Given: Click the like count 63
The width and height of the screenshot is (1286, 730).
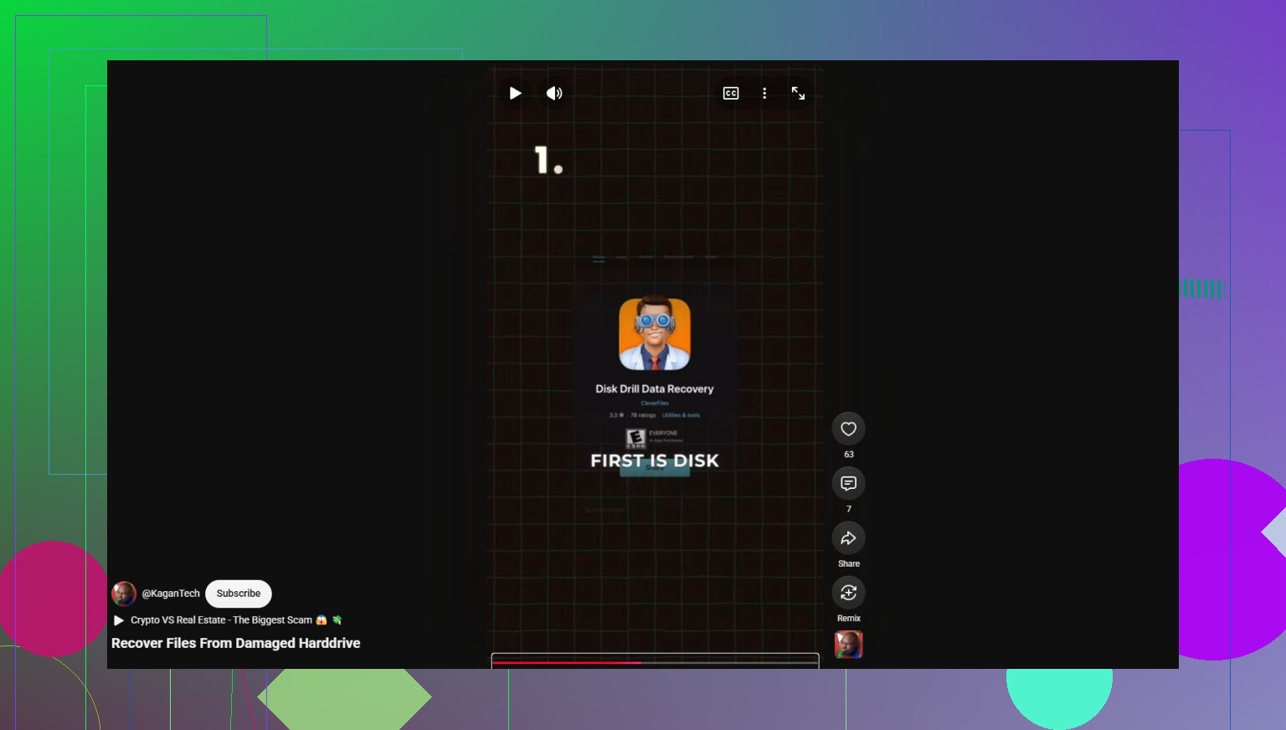Looking at the screenshot, I should coord(849,455).
